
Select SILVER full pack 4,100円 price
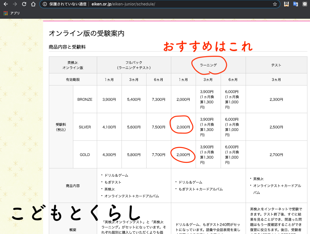pyautogui.click(x=109, y=127)
